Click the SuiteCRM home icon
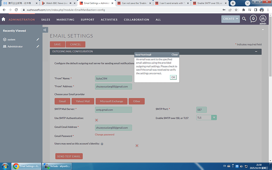Screen dimensions: 272x170 coord(4,19)
